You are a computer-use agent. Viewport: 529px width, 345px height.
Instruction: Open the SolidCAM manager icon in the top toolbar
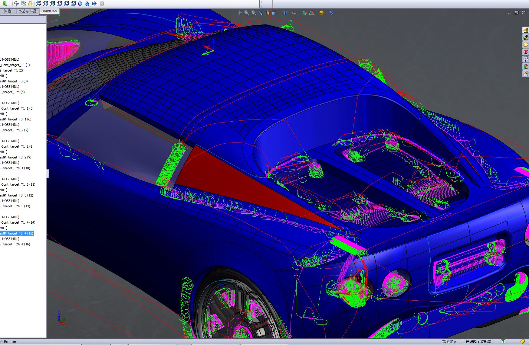[5, 4]
